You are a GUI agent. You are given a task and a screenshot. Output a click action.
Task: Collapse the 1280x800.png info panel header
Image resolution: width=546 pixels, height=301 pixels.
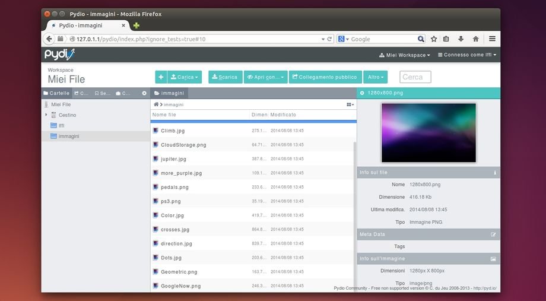click(362, 93)
